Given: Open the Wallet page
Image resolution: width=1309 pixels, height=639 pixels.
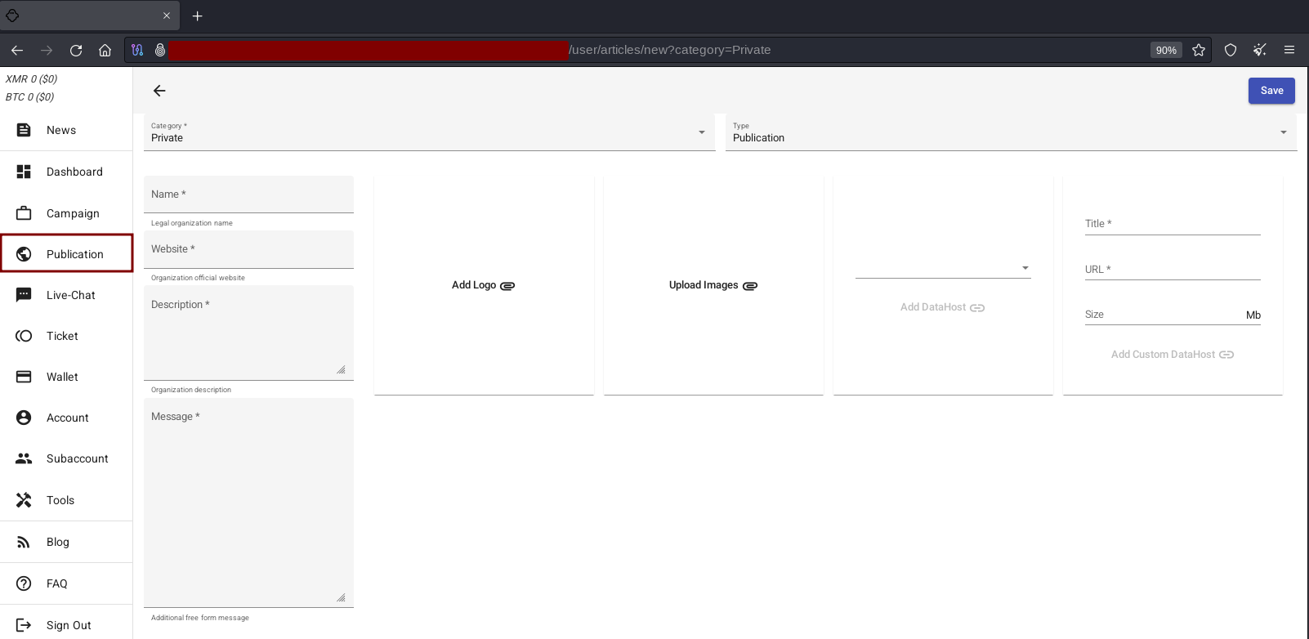Looking at the screenshot, I should 62,377.
